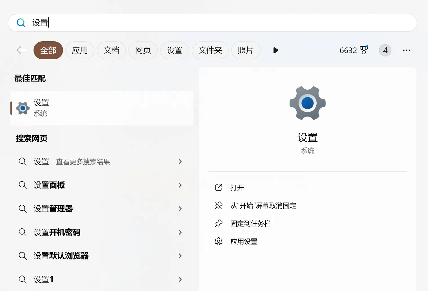Click the arrow showing more filter categories
This screenshot has height=291, width=428.
(275, 50)
